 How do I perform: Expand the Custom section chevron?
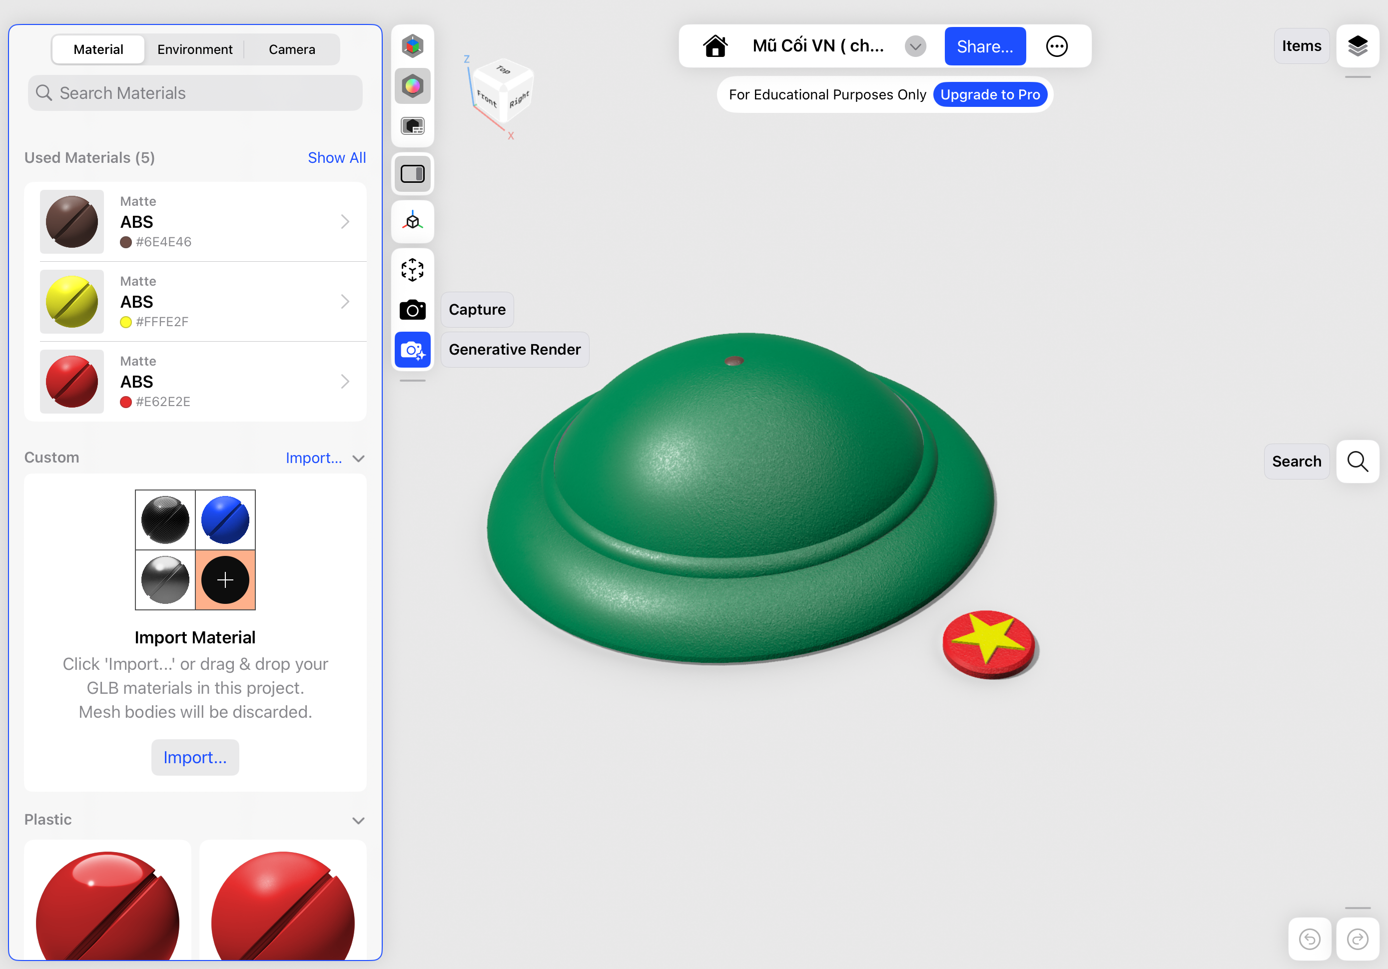[x=358, y=458]
